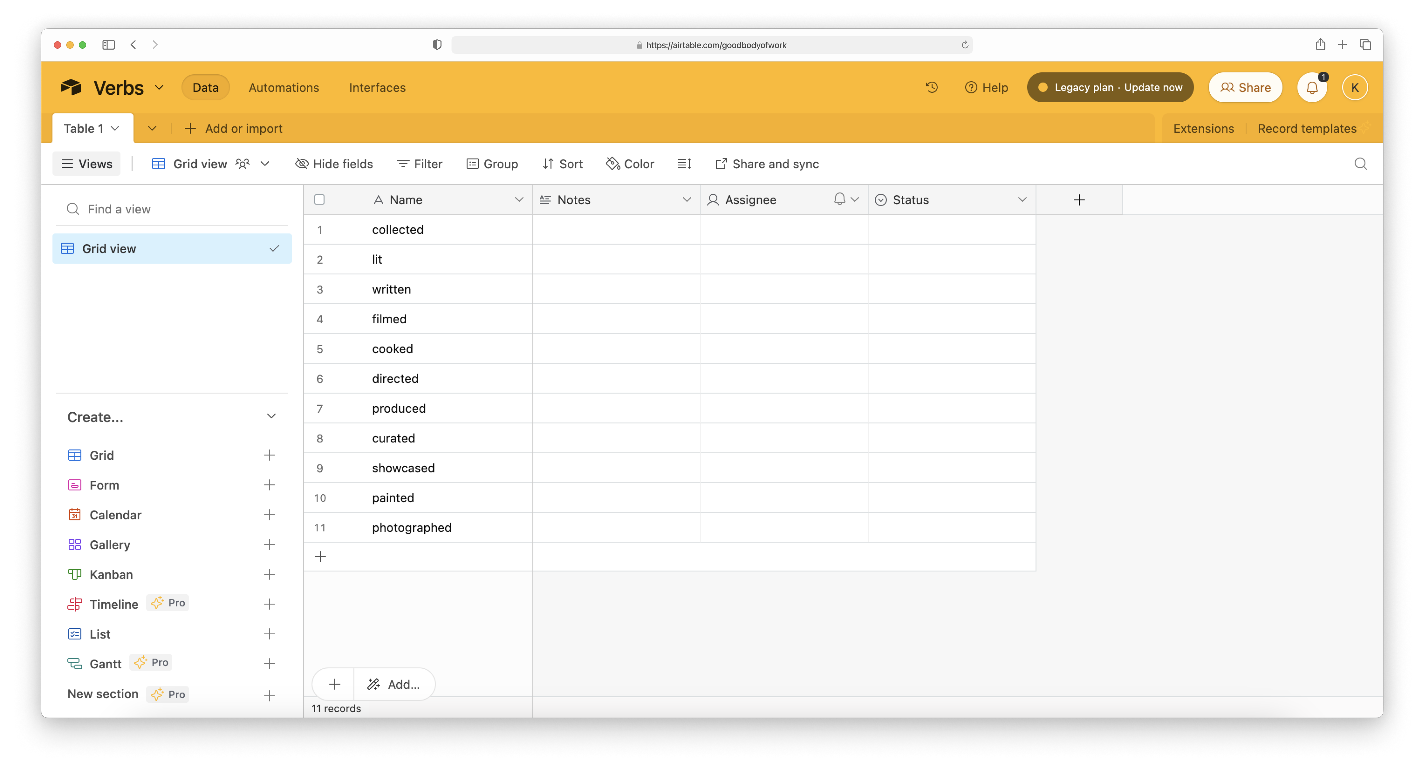Click the notifications bell icon
The height and width of the screenshot is (771, 1424).
point(1312,87)
